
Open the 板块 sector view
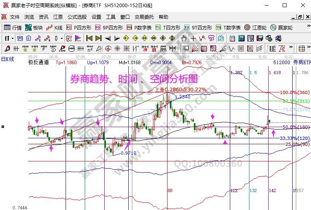coord(34,28)
